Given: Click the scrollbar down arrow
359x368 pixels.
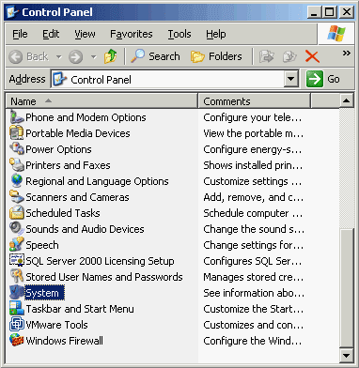Looking at the screenshot, I should [346, 355].
